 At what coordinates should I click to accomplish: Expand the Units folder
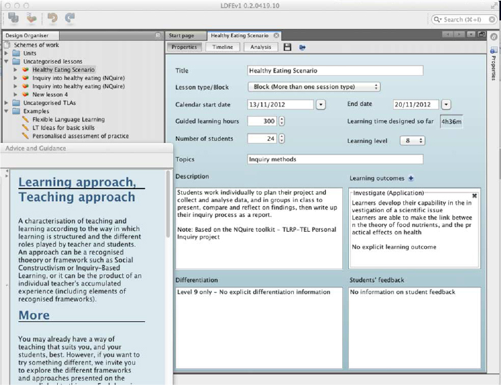coord(7,53)
